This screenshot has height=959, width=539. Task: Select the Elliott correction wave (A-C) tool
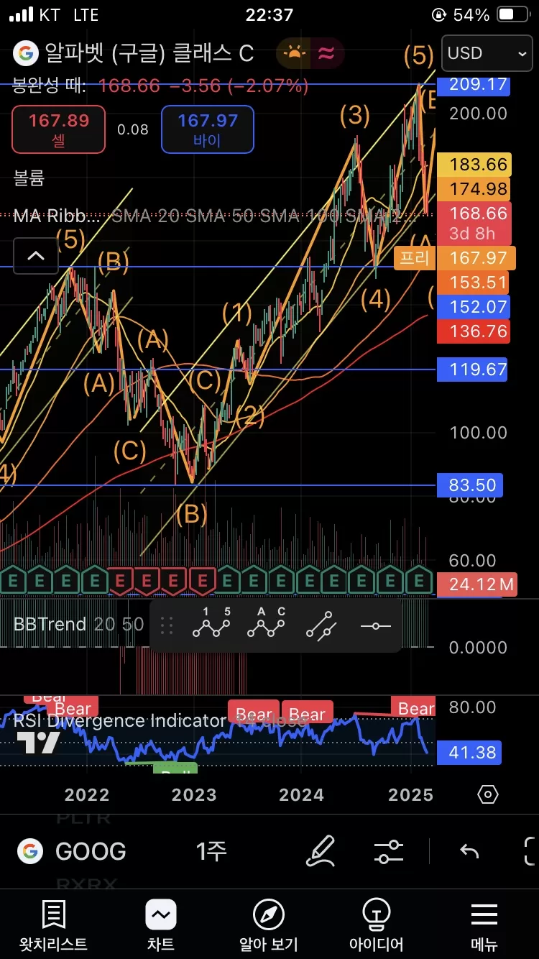pyautogui.click(x=266, y=625)
